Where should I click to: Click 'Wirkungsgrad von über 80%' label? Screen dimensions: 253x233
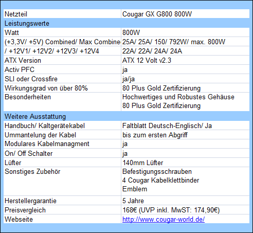tap(46, 88)
